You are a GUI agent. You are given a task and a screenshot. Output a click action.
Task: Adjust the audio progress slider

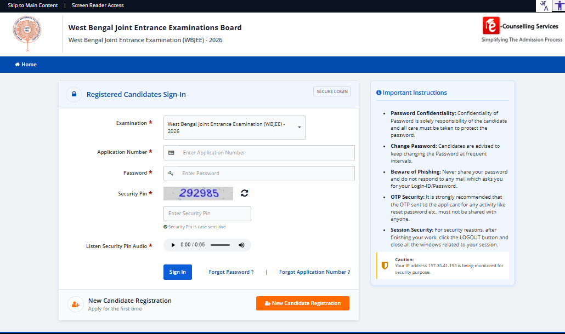point(219,245)
